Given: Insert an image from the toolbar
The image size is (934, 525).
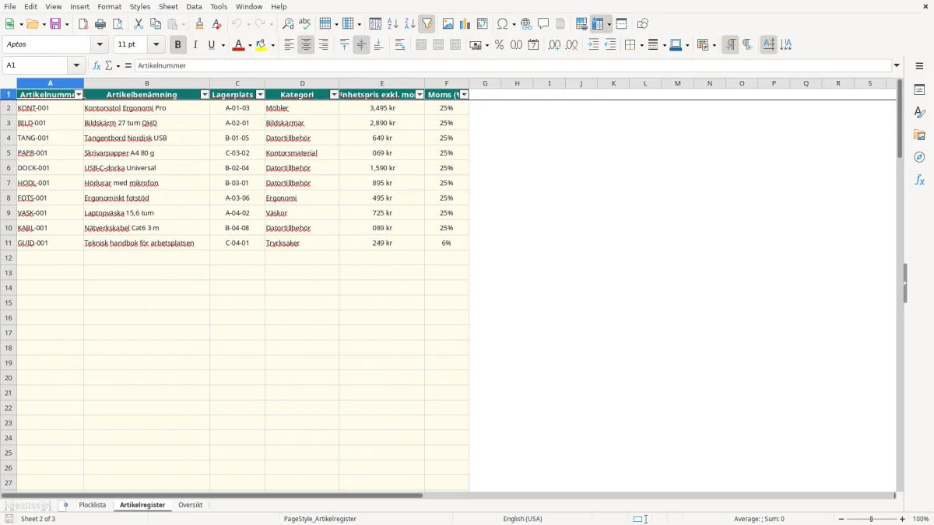Looking at the screenshot, I should pyautogui.click(x=448, y=24).
